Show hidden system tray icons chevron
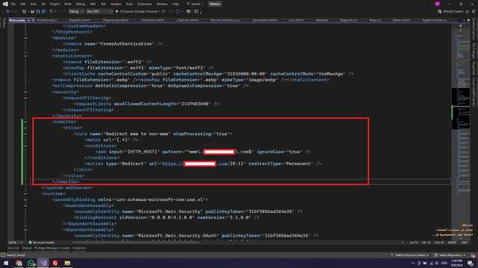The width and height of the screenshot is (478, 268). tap(413, 263)
